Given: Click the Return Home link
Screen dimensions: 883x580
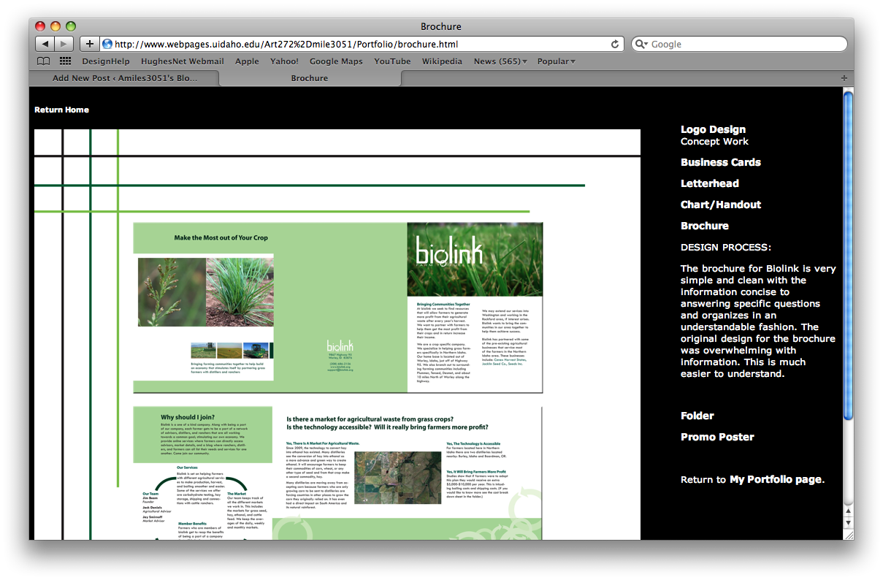Looking at the screenshot, I should (61, 110).
